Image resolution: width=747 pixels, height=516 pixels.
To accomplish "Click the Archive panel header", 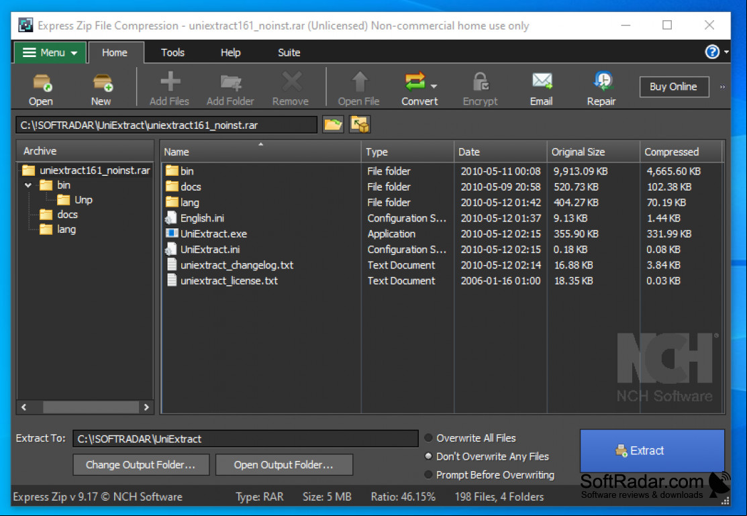I will pyautogui.click(x=85, y=150).
